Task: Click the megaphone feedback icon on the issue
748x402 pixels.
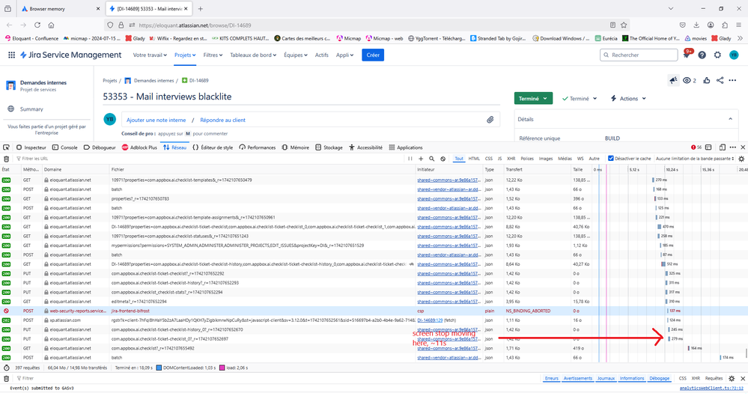Action: click(x=673, y=80)
